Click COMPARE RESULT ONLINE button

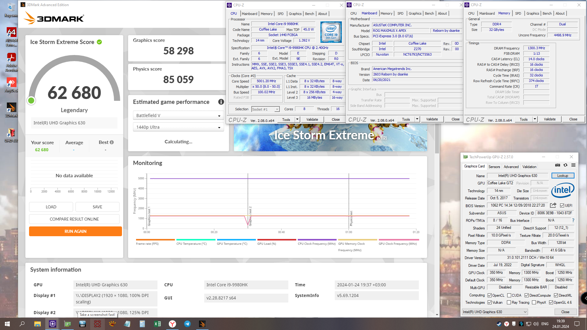tap(74, 219)
